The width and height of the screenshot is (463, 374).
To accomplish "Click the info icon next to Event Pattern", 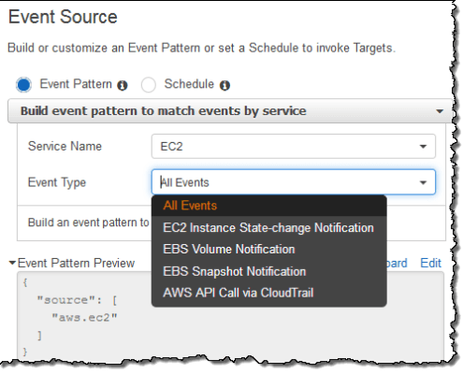I will (x=123, y=85).
